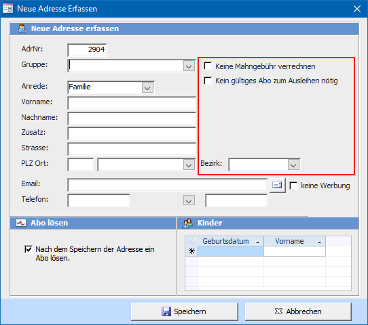Click the new record asterisk in Kinder table
The width and height of the screenshot is (368, 325).
point(191,251)
